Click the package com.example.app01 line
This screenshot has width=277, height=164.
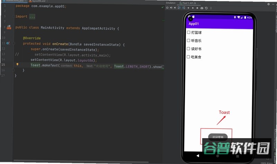pyautogui.click(x=41, y=6)
